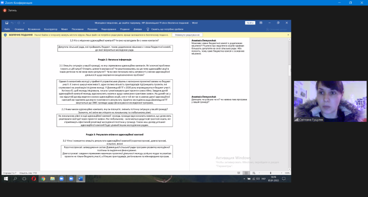Open the Файл menu tab
The image size is (368, 197).
7,29
